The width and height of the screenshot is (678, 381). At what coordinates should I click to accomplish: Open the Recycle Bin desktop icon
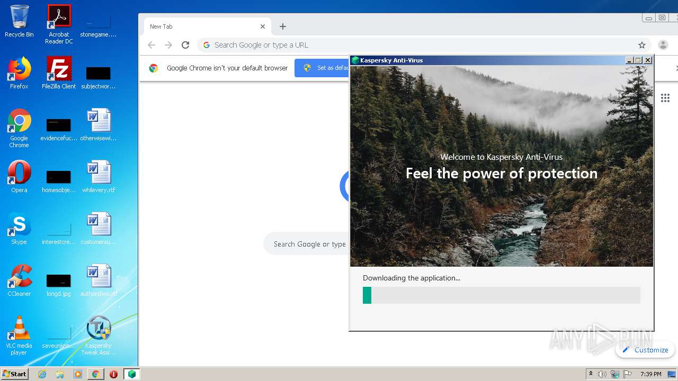click(x=19, y=21)
